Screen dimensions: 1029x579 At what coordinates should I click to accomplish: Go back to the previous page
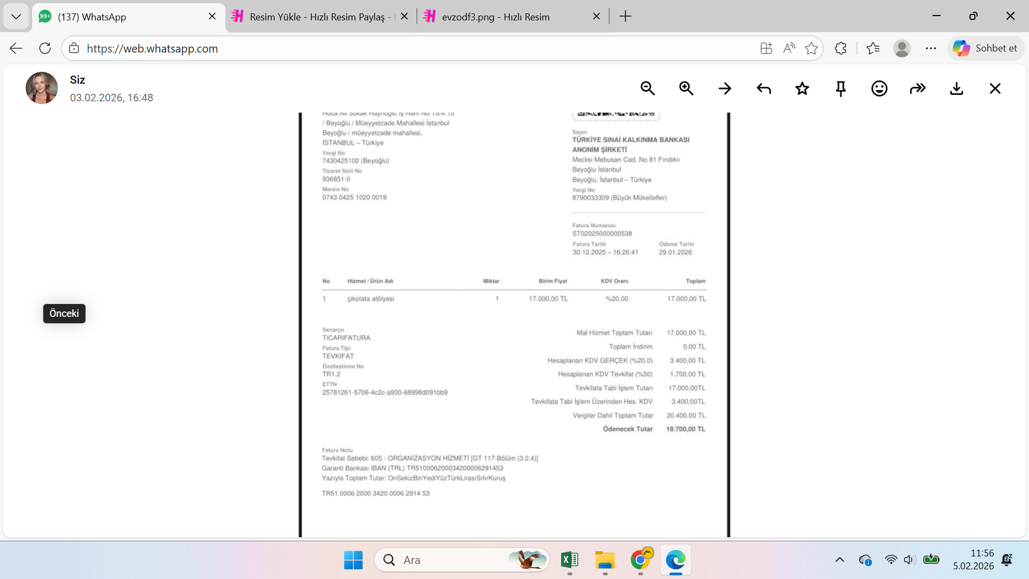click(16, 48)
